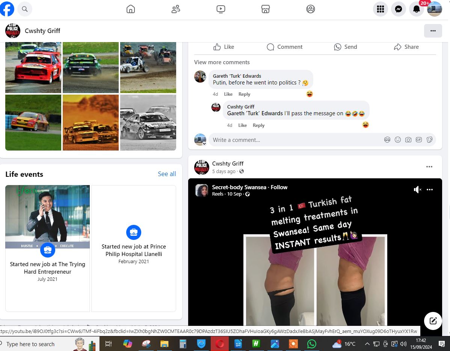This screenshot has width=450, height=351.
Task: Open the Marketplace icon
Action: click(x=266, y=9)
